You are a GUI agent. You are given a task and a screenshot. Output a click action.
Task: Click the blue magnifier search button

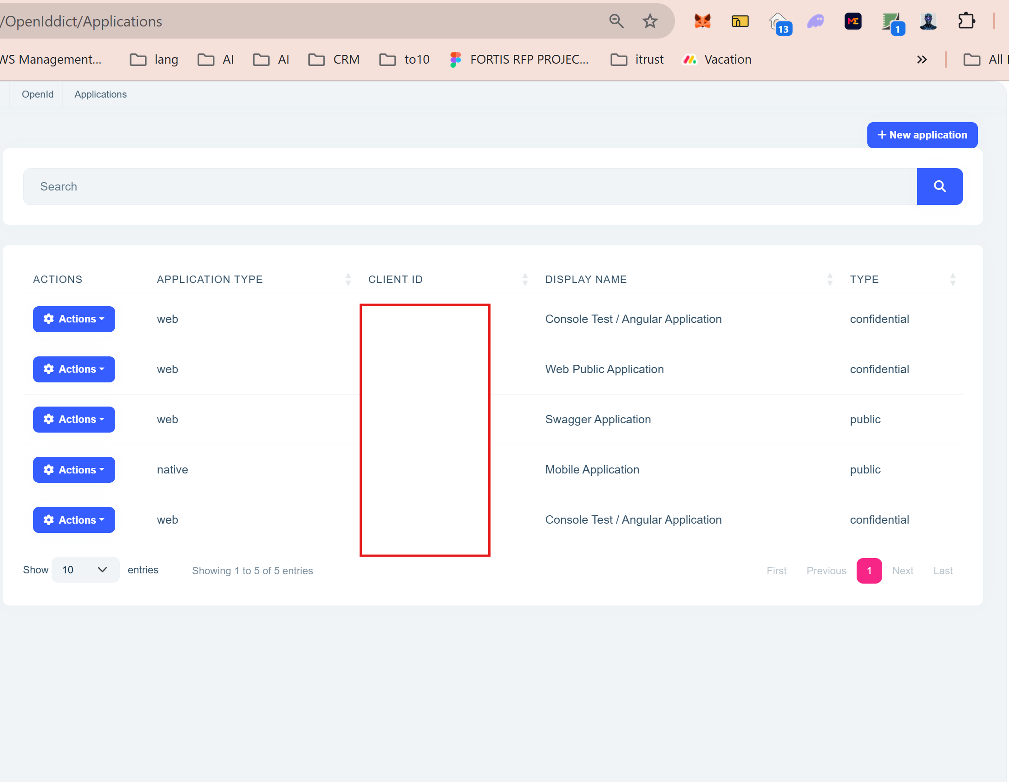point(939,186)
